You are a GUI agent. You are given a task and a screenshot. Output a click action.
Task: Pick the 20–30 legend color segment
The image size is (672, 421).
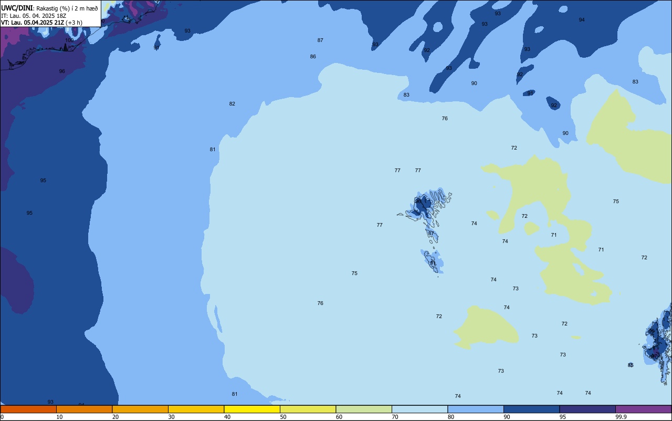click(x=140, y=409)
